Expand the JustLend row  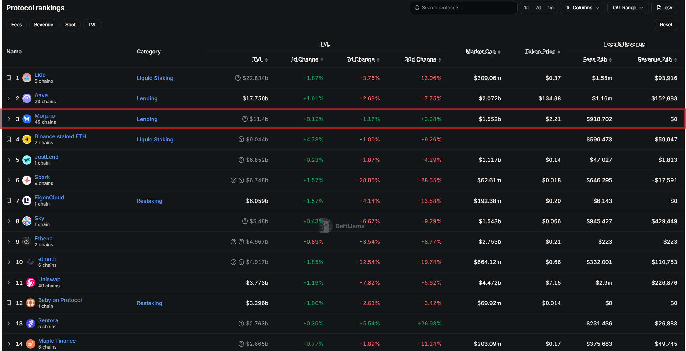point(9,160)
